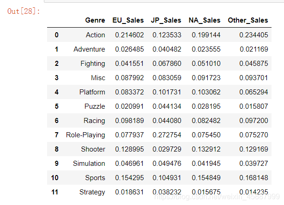This screenshot has height=205, width=284.
Task: Select the Adventure genre cell
Action: tap(89, 49)
